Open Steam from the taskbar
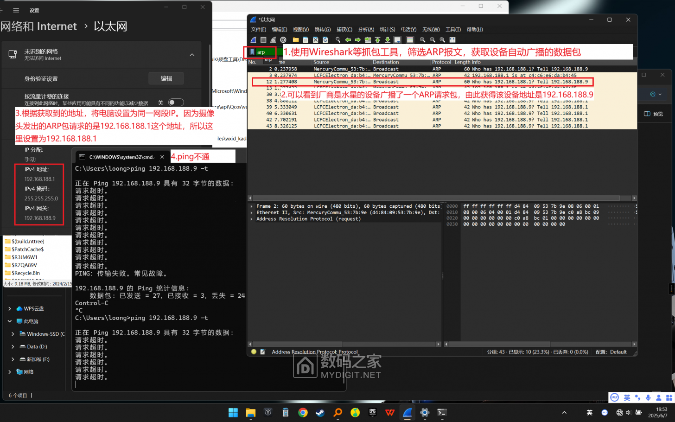 pyautogui.click(x=320, y=412)
